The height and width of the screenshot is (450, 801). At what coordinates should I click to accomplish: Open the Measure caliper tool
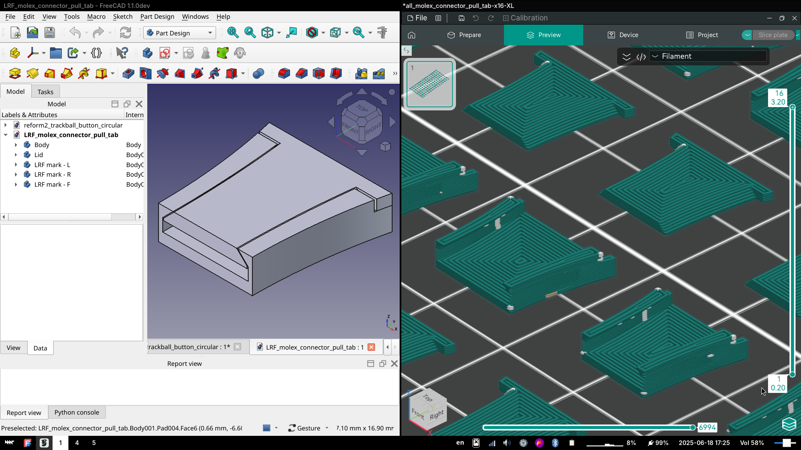point(382,32)
